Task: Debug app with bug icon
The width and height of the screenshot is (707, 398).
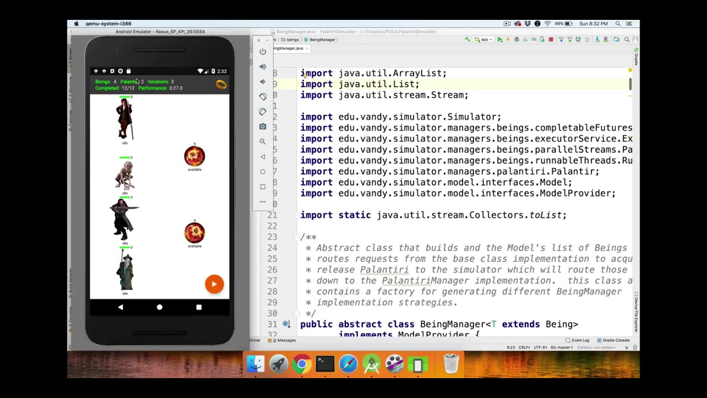Action: [x=517, y=40]
